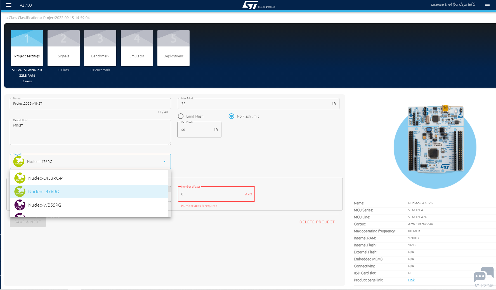Open the Deployment step tab
Viewport: 496px width, 290px height.
coord(174,48)
